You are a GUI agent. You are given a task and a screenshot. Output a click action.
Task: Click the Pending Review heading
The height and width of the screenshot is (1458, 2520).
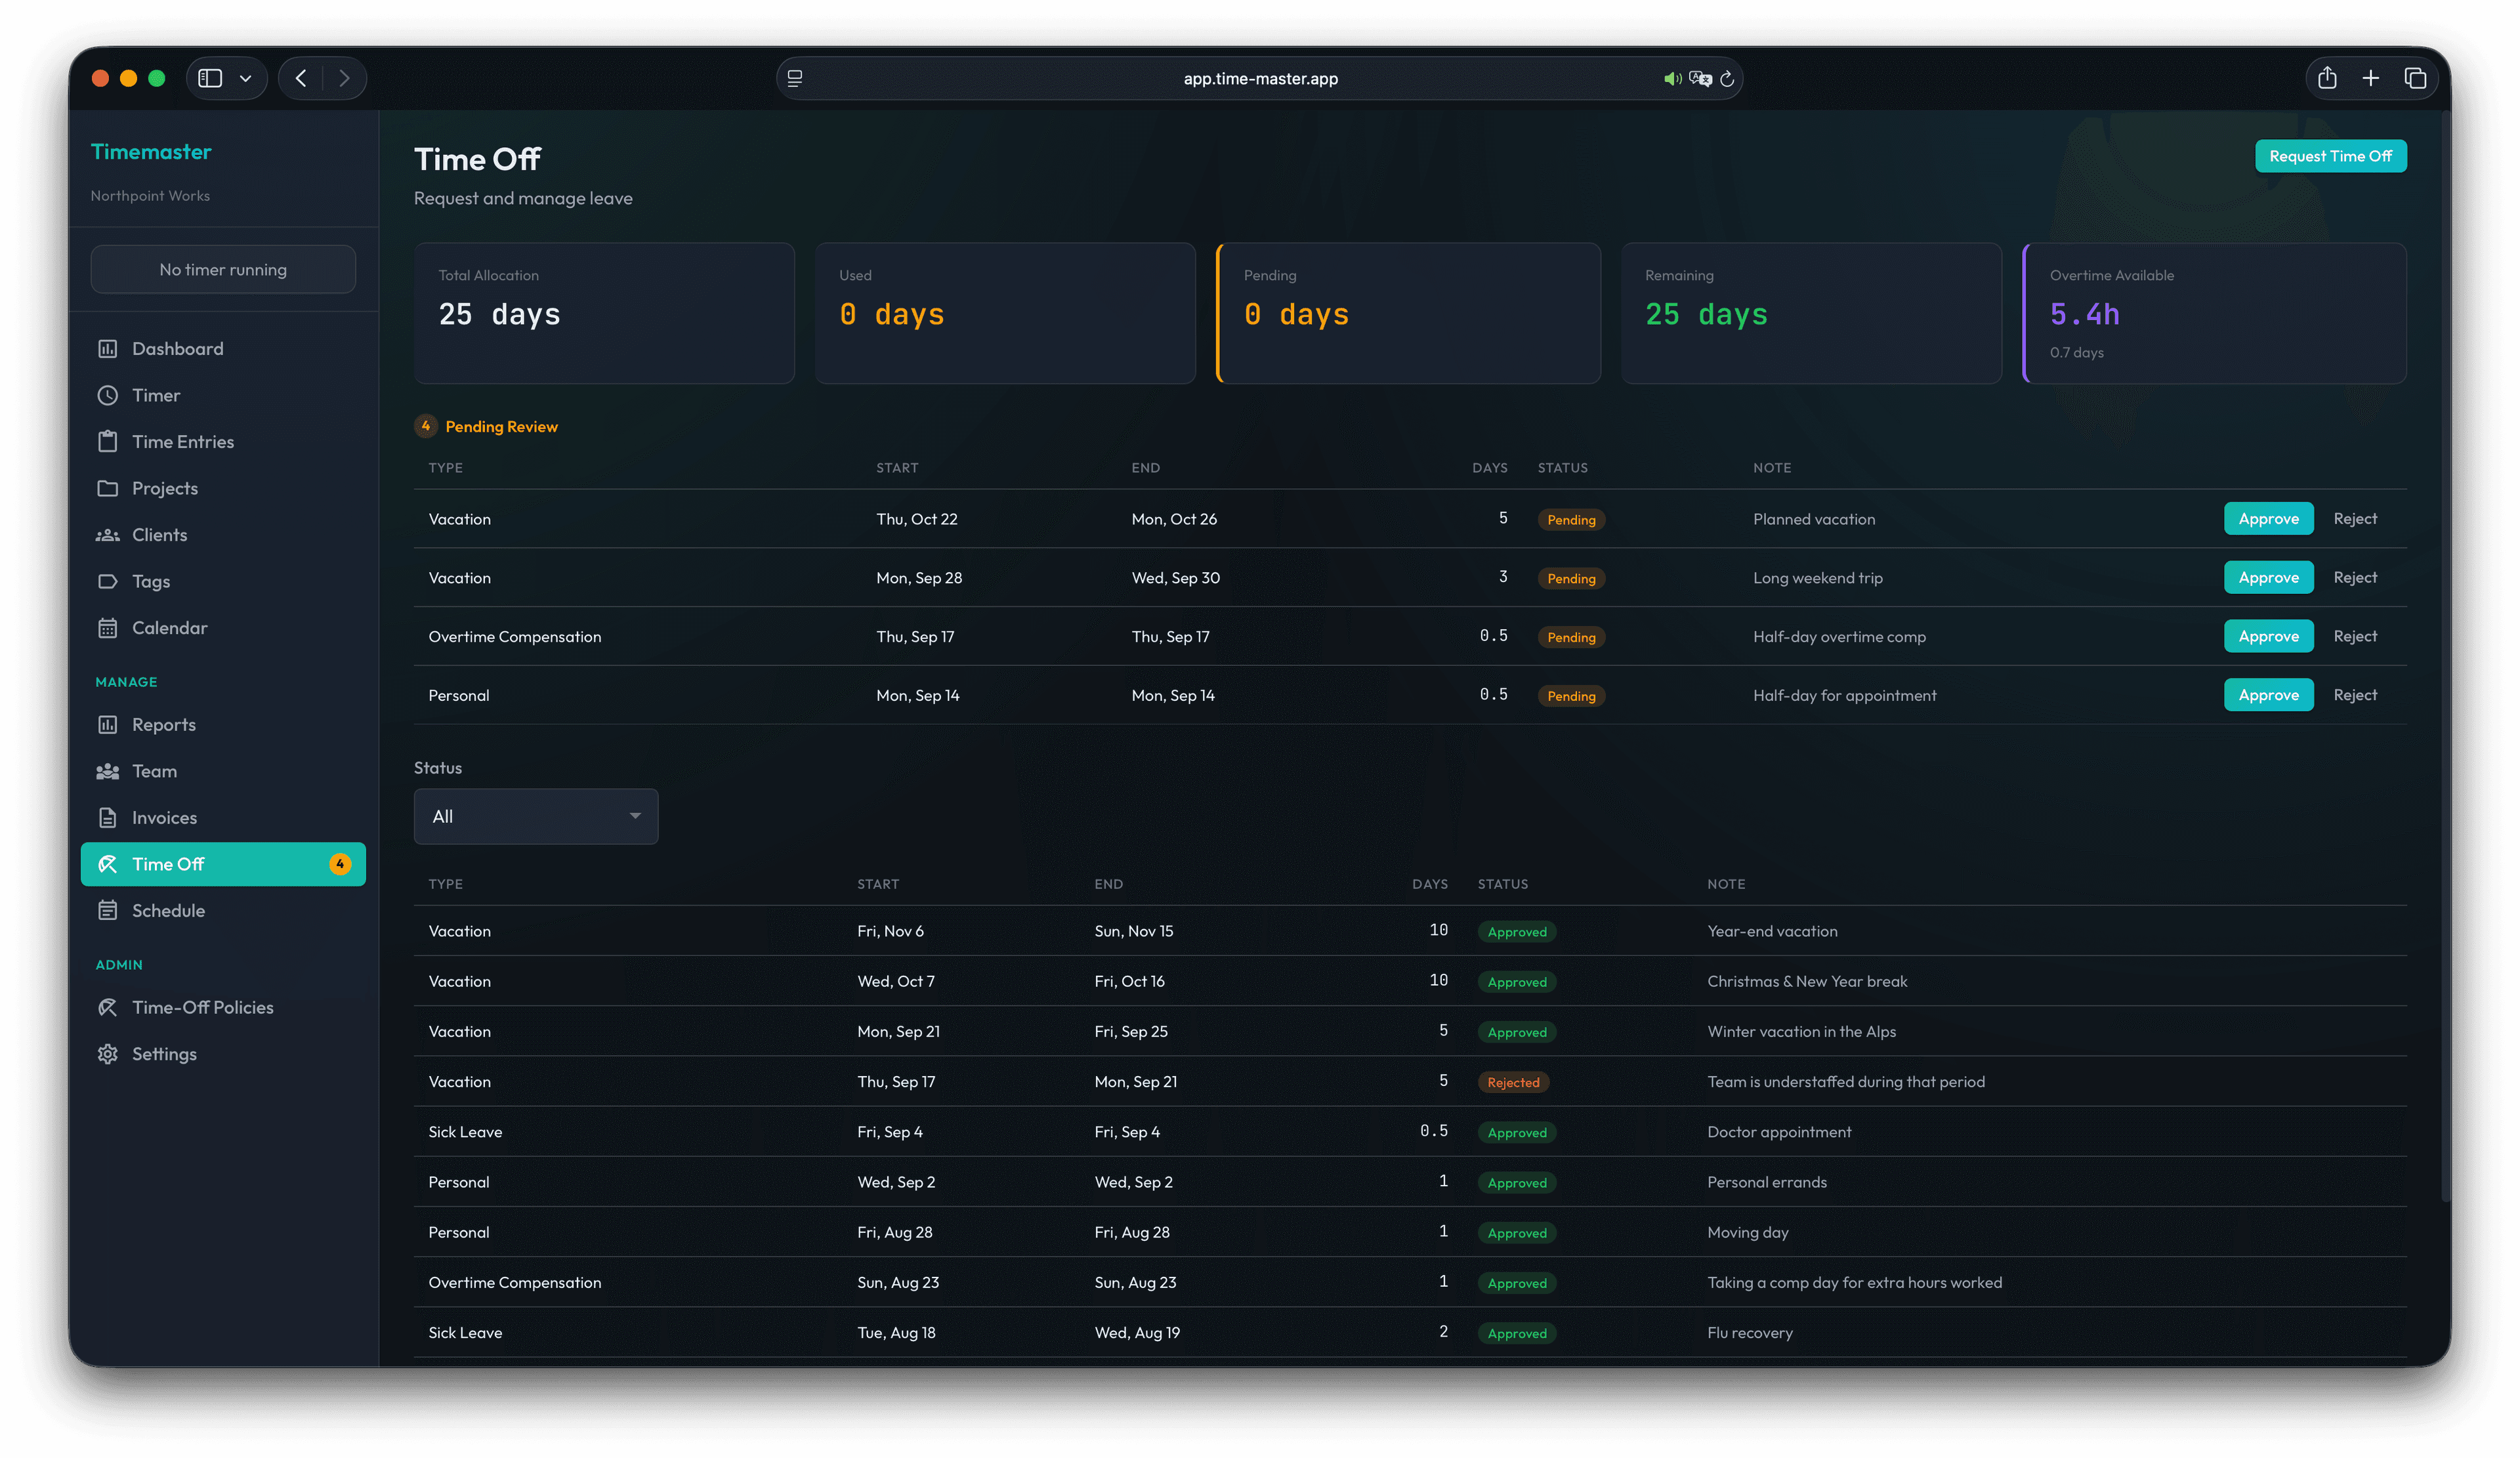click(501, 426)
